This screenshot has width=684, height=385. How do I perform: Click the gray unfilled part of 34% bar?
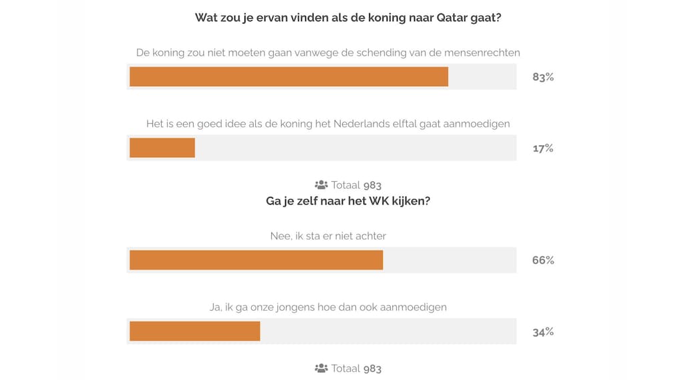(387, 332)
